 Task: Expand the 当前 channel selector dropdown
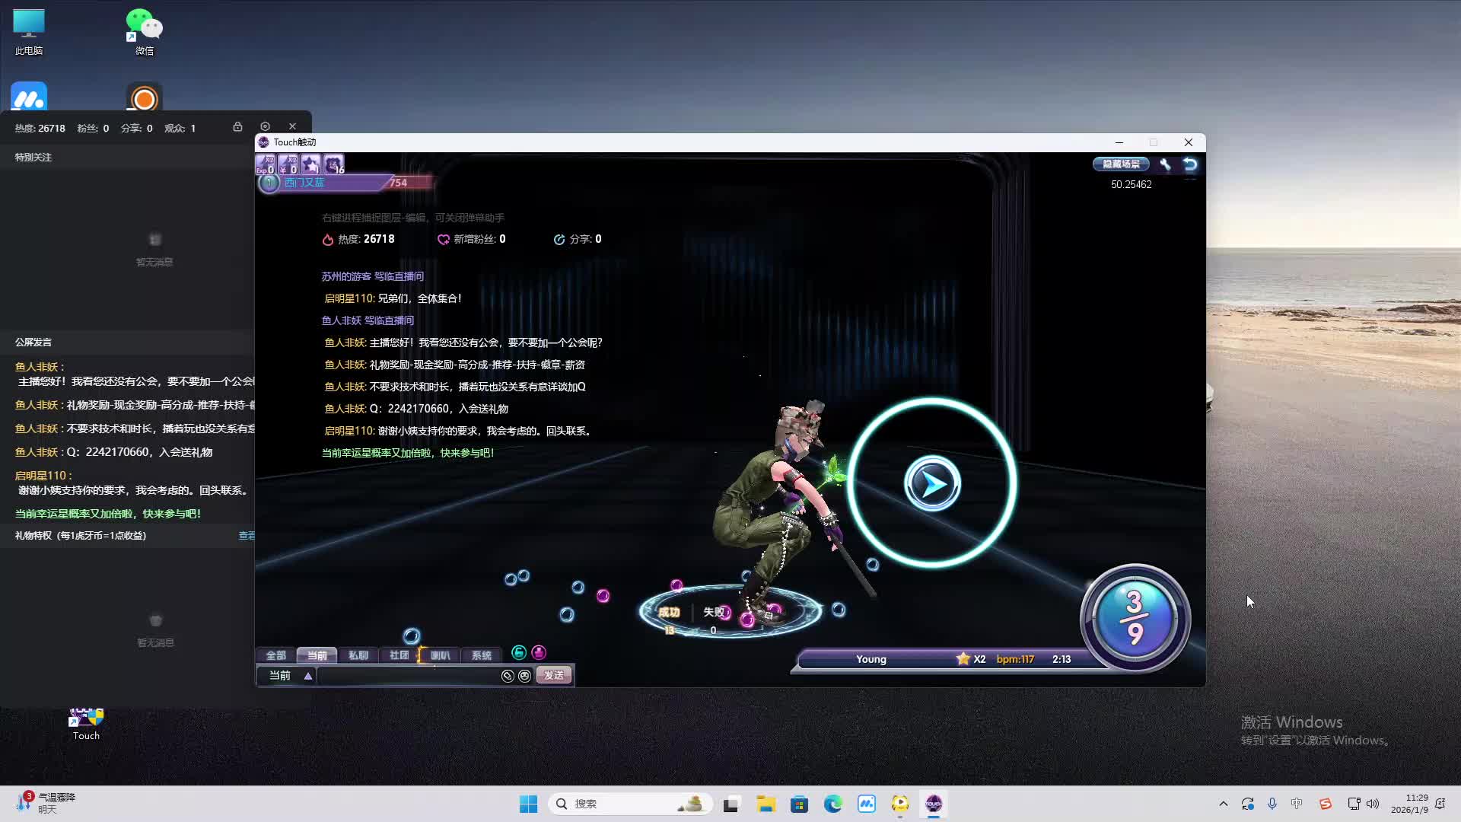pos(308,676)
